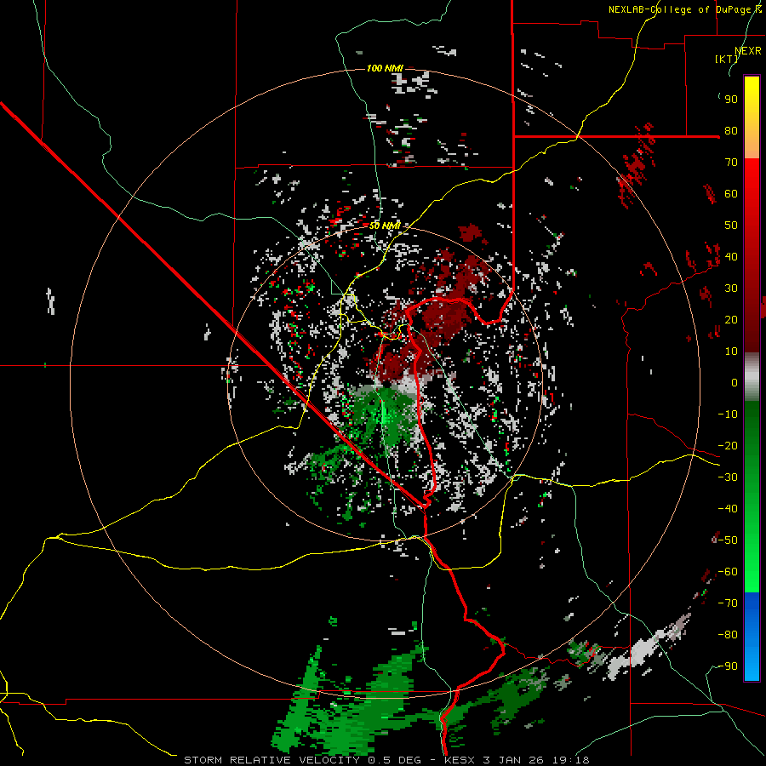
Task: Click the positive 90 label on velocity scale
Action: click(731, 100)
